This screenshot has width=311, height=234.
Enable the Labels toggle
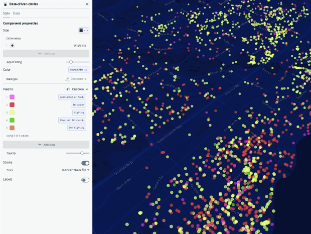(85, 180)
